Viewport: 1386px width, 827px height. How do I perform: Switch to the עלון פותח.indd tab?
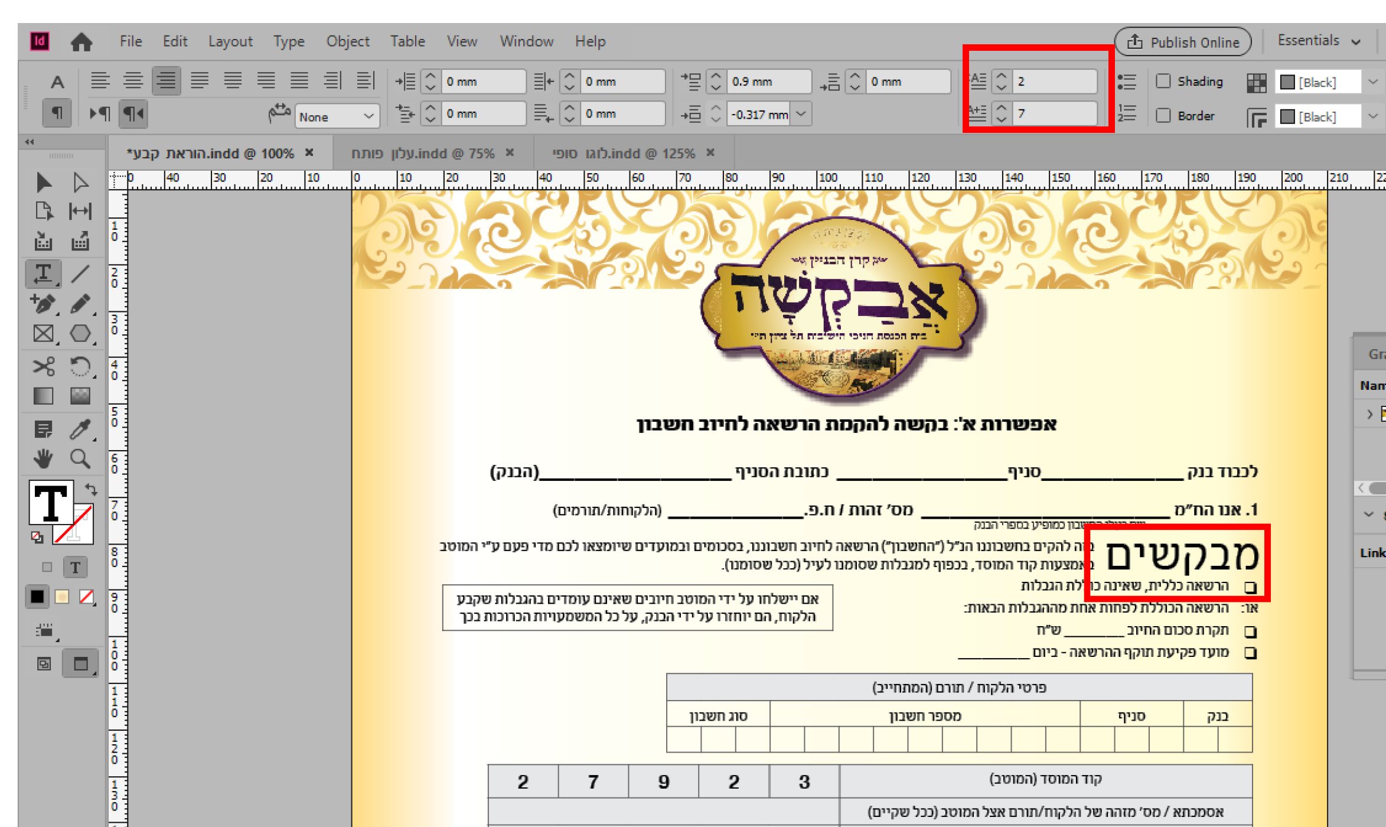coord(422,154)
